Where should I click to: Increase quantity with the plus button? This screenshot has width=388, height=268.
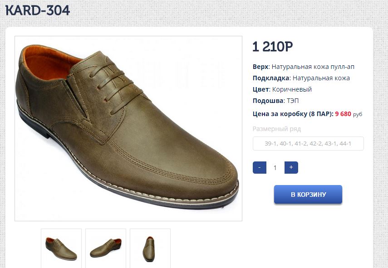point(291,167)
